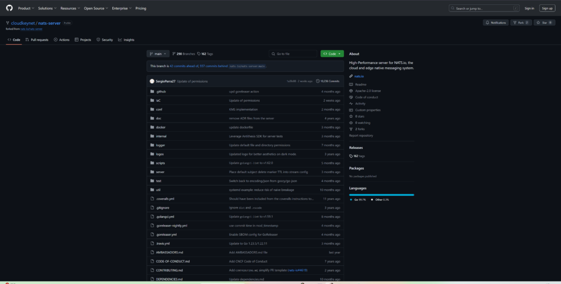Click the Sign up button
Viewport: 561px width, 284px height.
(547, 8)
